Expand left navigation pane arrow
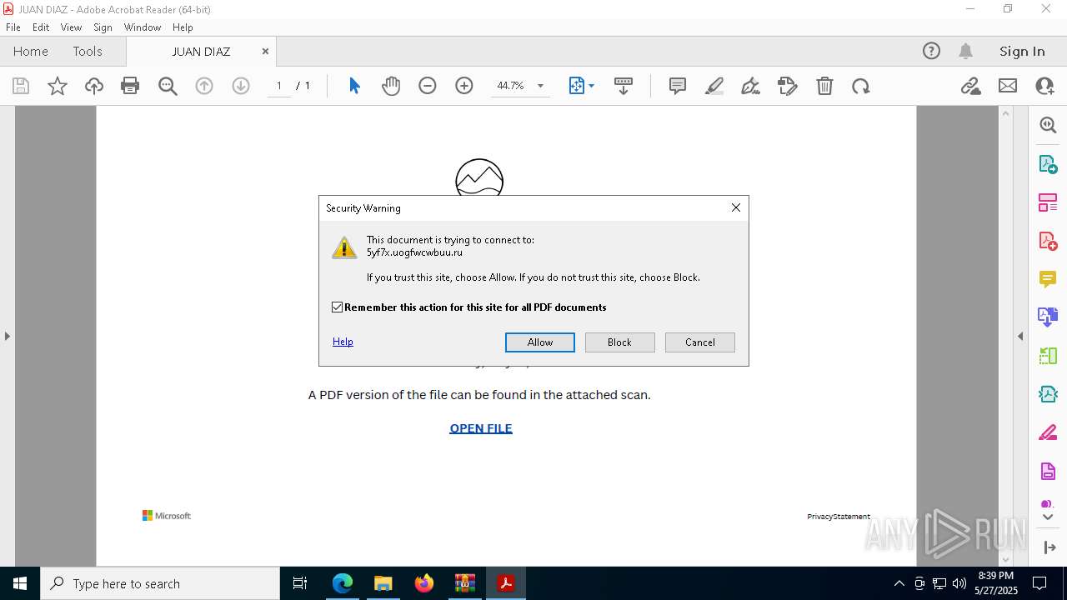Screen dimensions: 1067x600 [x=7, y=336]
